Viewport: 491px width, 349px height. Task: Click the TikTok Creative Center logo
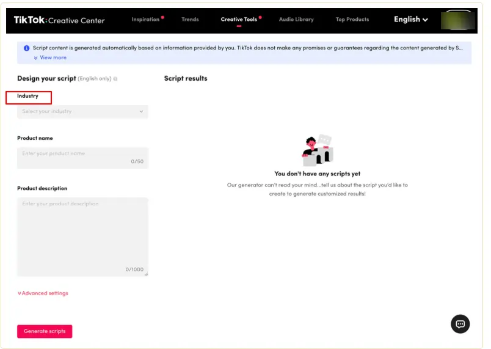59,20
